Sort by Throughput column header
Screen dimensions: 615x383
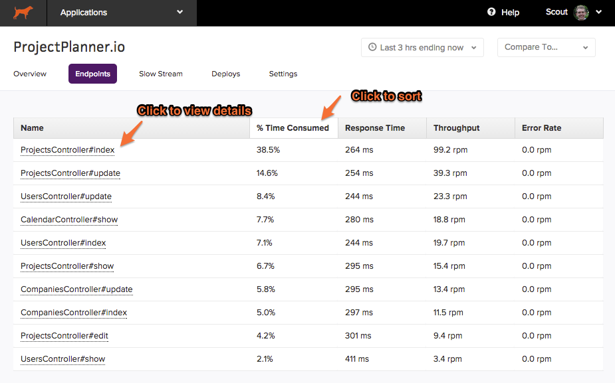(x=471, y=128)
